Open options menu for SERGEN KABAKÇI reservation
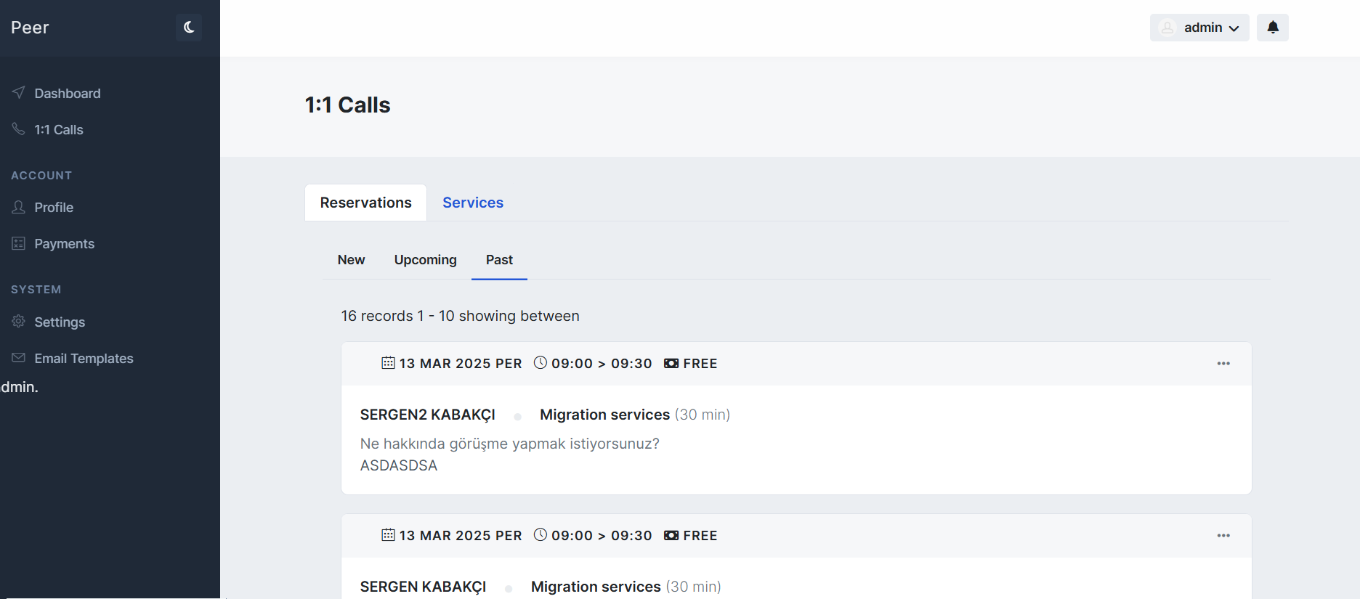 [1223, 536]
